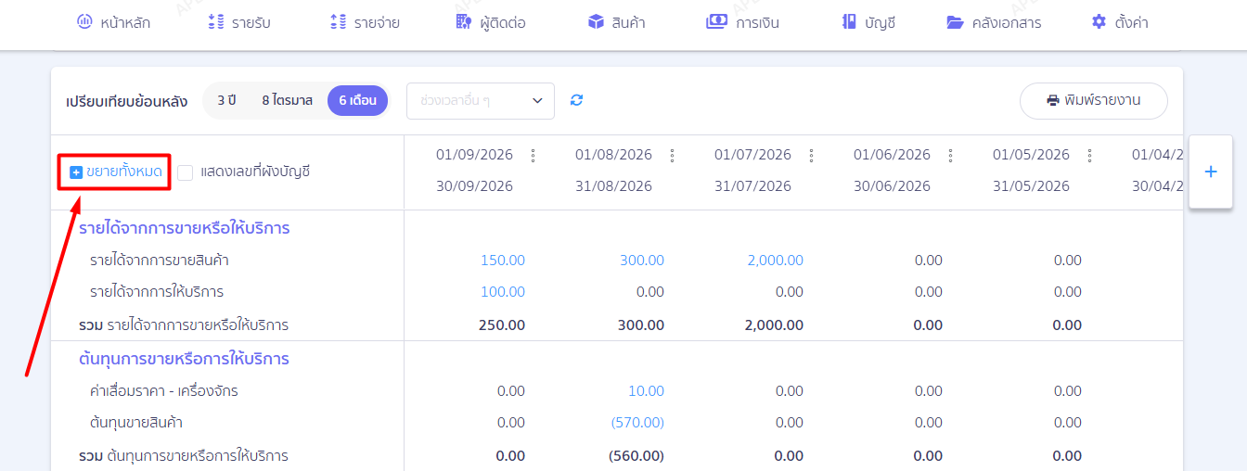The width and height of the screenshot is (1247, 471).
Task: Click the รวม ต้นทุนการขายหรือการให้บริการ total label
Action: pyautogui.click(x=184, y=456)
